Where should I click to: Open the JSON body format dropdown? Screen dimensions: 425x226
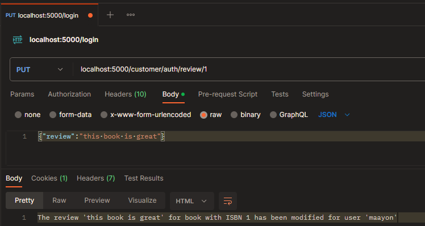(334, 115)
